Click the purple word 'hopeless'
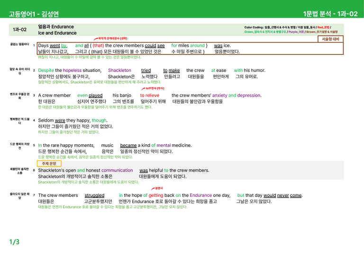 72,71
